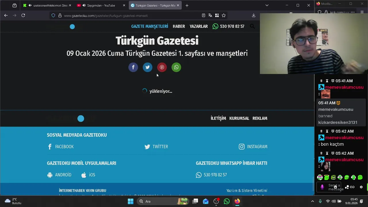368x207 pixels.
Task: Click timeout hourglass icon on first 05:42 message
Action: 327,131
